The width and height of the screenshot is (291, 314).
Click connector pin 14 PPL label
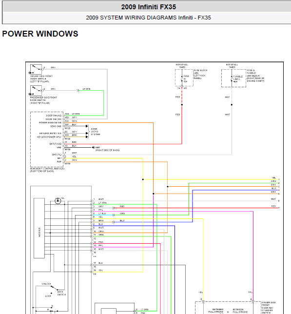click(101, 245)
